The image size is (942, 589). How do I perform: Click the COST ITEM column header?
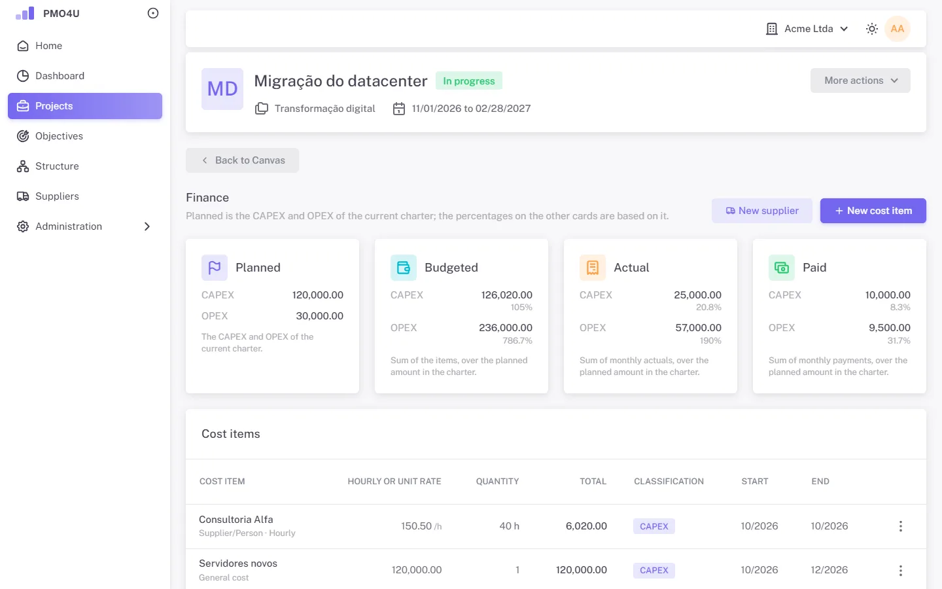tap(222, 482)
